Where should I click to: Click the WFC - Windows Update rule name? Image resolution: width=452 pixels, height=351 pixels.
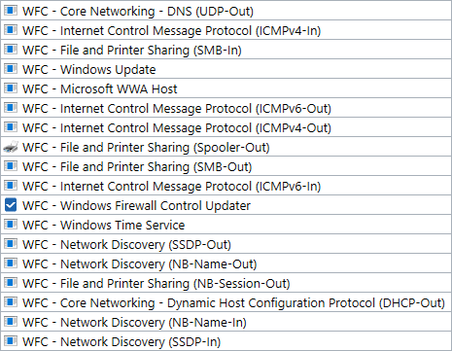tap(89, 69)
